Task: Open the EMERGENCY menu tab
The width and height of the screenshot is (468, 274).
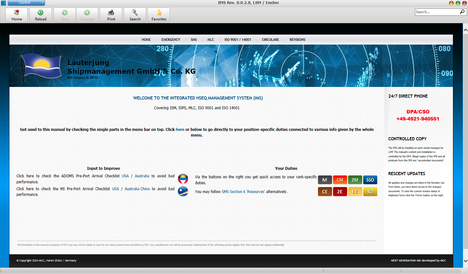Action: tap(171, 40)
